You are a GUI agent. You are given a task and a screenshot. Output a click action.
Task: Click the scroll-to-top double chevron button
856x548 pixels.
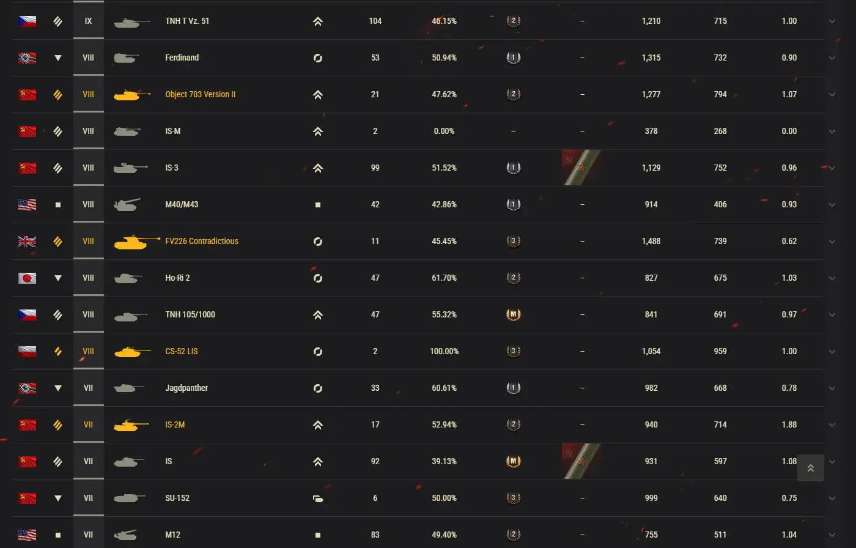point(810,468)
